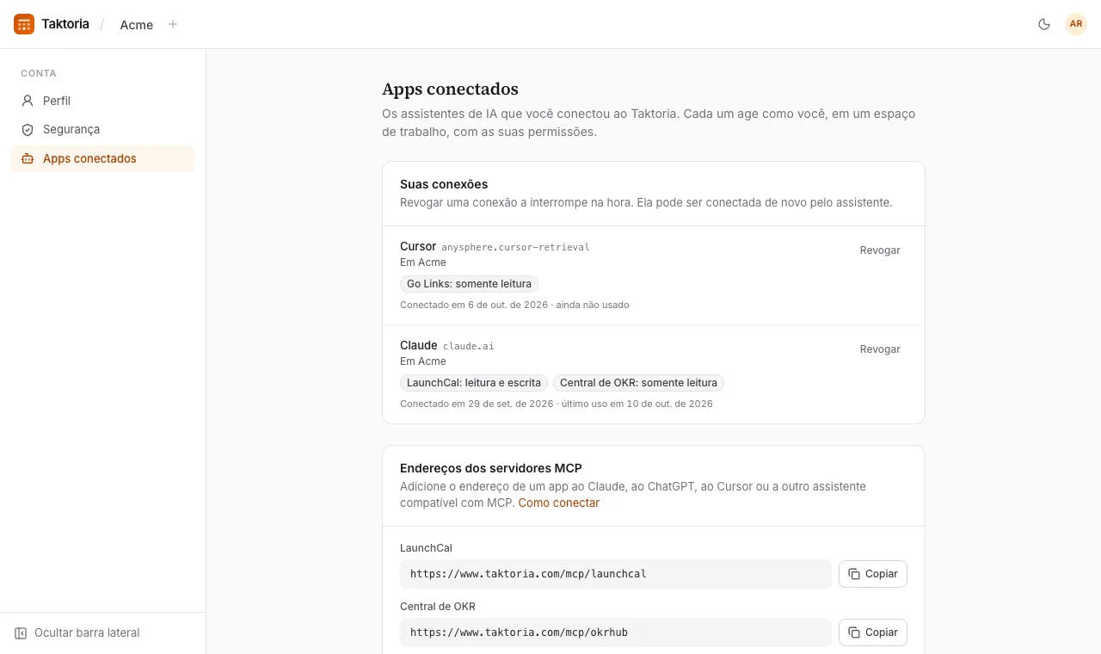Select the Central de OKR MCP URL field

[x=616, y=632]
